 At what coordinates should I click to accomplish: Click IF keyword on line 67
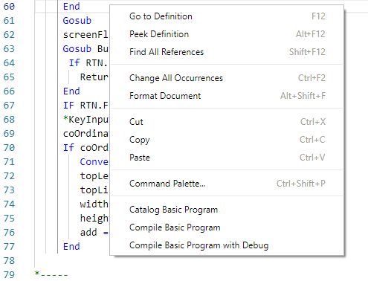pyautogui.click(x=68, y=106)
